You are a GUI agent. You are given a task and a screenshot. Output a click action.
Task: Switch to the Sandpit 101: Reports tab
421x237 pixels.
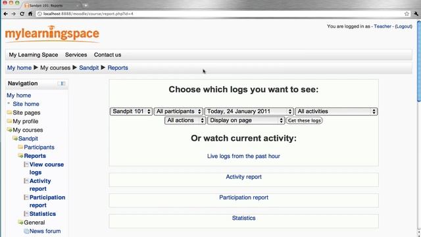click(x=51, y=5)
